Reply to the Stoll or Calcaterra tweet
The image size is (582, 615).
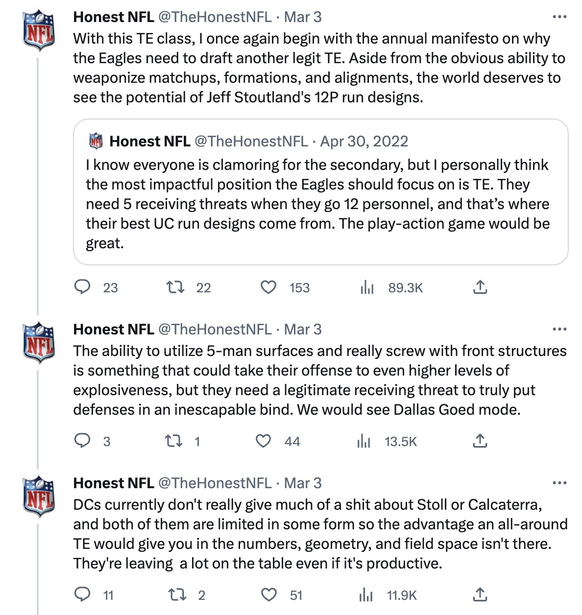[82, 594]
